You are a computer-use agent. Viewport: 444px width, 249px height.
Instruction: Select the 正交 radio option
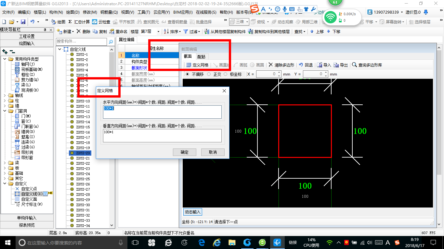pyautogui.click(x=209, y=74)
